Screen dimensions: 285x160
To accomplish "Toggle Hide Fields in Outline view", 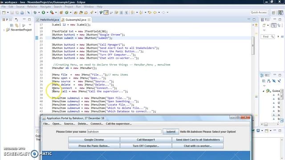I will 274,81.
